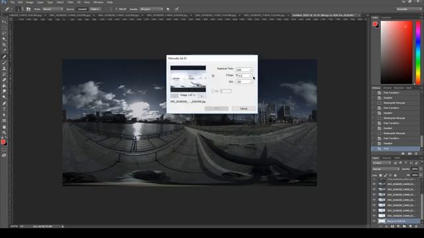Click the Cancel button in dialog
The height and width of the screenshot is (238, 424).
point(243,108)
